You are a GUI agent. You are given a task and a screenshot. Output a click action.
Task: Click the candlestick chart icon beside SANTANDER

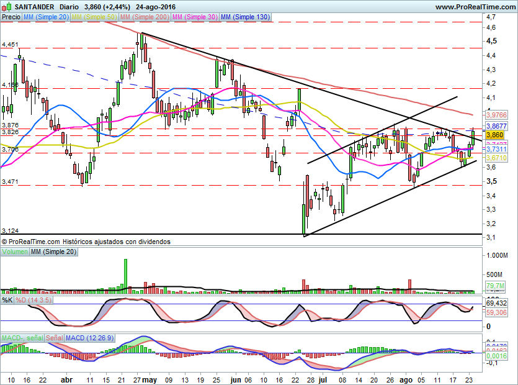[7, 7]
